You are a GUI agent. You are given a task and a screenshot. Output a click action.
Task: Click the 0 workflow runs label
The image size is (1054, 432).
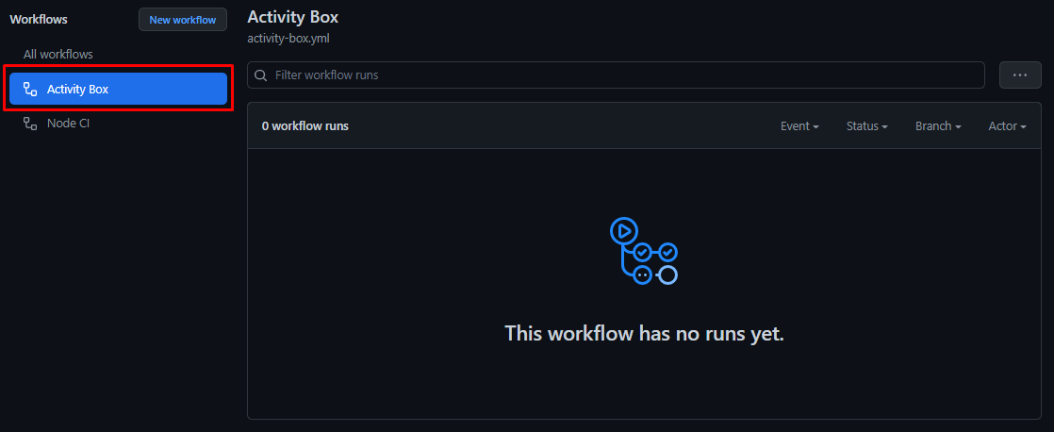[x=305, y=125]
